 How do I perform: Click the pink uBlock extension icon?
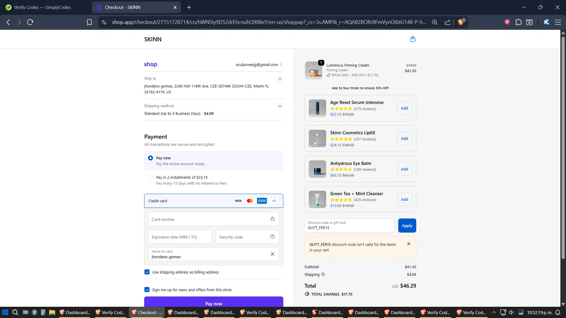(x=507, y=22)
